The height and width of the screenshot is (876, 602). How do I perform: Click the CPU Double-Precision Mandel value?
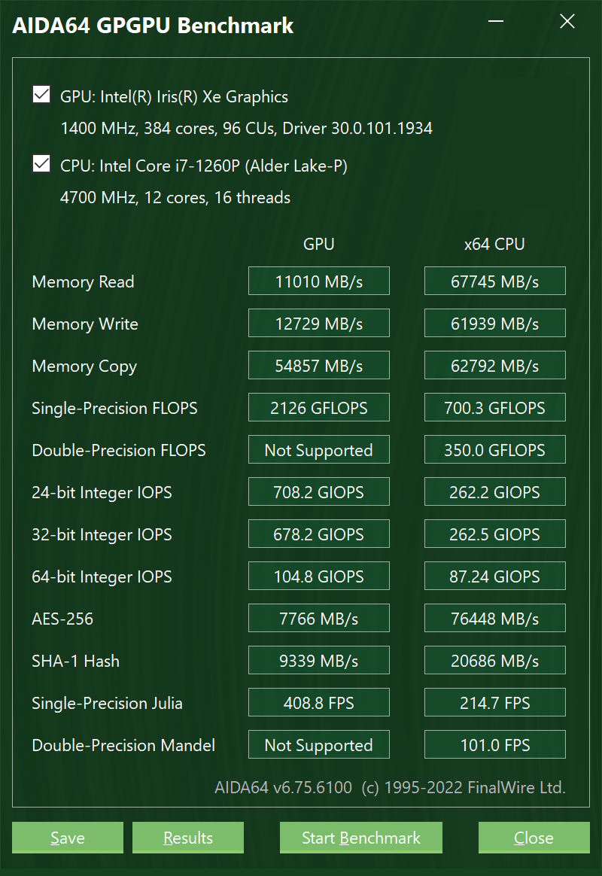click(x=495, y=745)
